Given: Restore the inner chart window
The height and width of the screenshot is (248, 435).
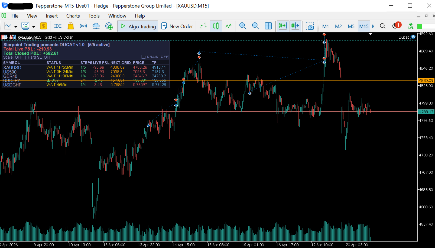Looking at the screenshot, I should point(427,16).
